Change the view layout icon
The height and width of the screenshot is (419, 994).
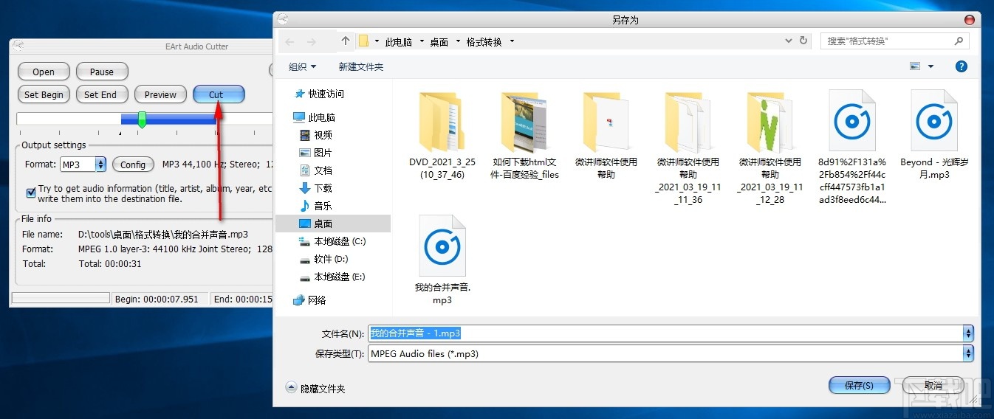[915, 66]
